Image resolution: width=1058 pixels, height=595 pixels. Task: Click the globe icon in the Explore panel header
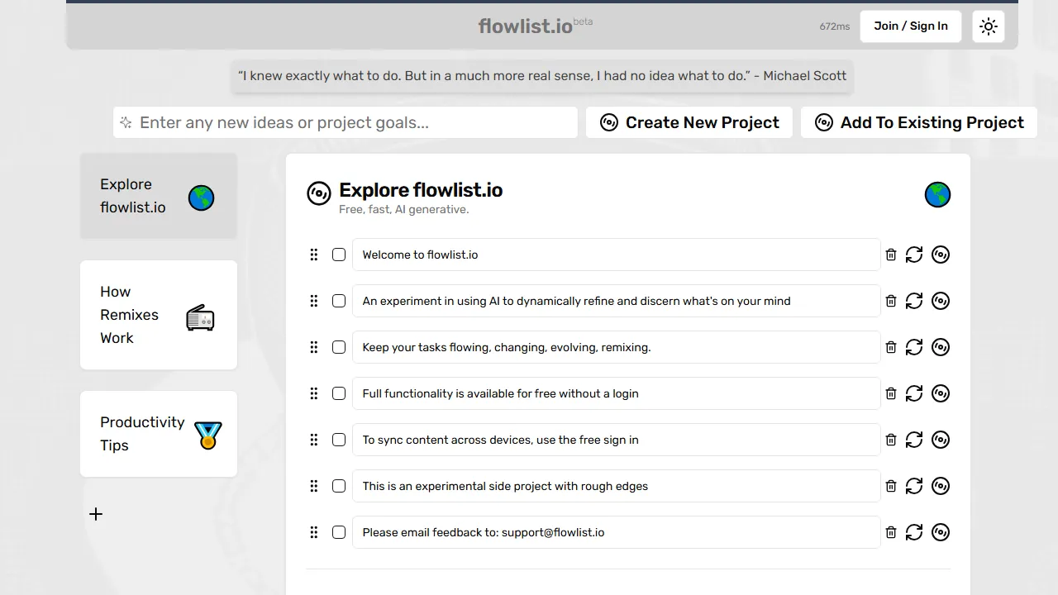937,195
